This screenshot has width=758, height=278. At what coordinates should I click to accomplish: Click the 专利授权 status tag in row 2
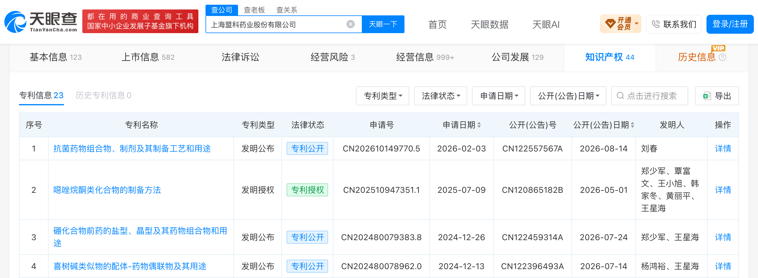[307, 190]
